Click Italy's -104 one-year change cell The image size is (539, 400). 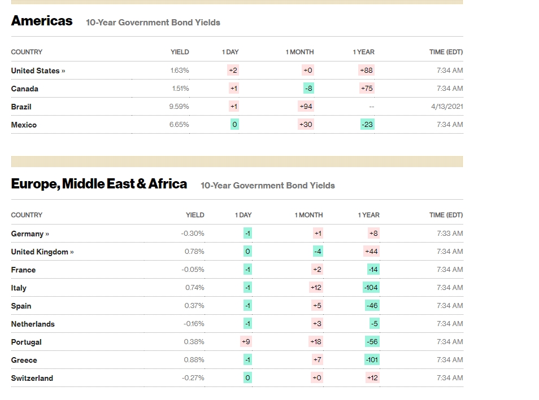(x=371, y=288)
